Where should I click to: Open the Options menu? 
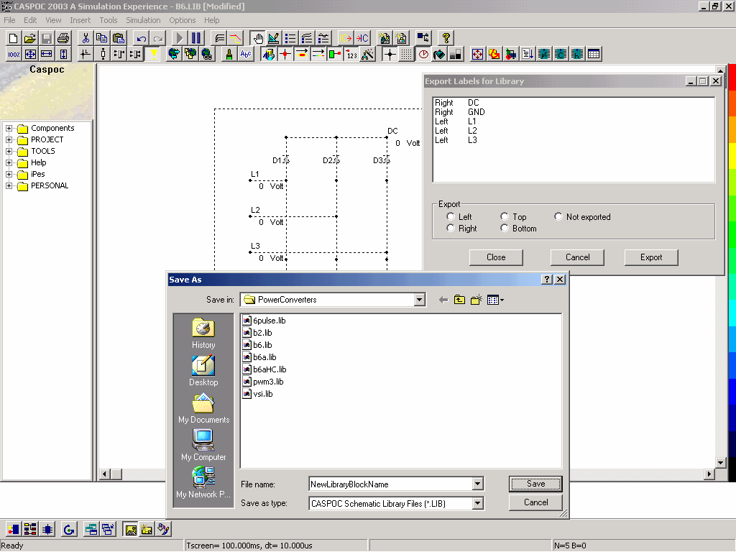[182, 20]
